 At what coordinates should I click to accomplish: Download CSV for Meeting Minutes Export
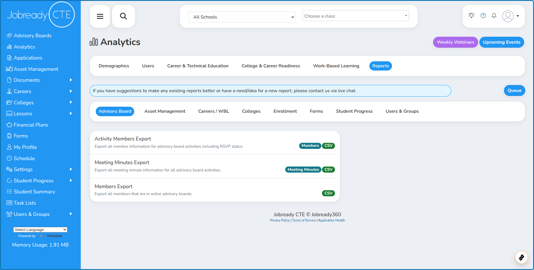(x=329, y=170)
